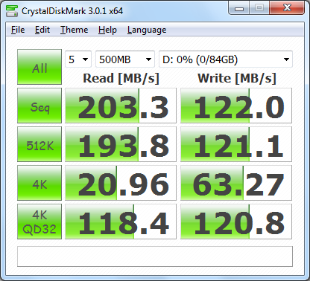Click the CrystalDiskMark title bar app icon
The image size is (310, 281).
click(12, 11)
